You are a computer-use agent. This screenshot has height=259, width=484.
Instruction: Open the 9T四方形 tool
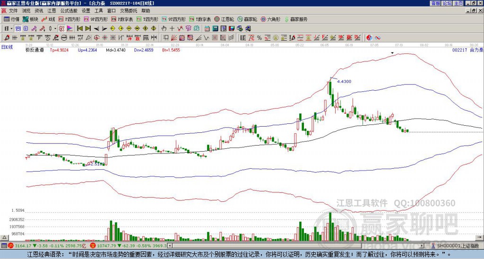point(173,19)
